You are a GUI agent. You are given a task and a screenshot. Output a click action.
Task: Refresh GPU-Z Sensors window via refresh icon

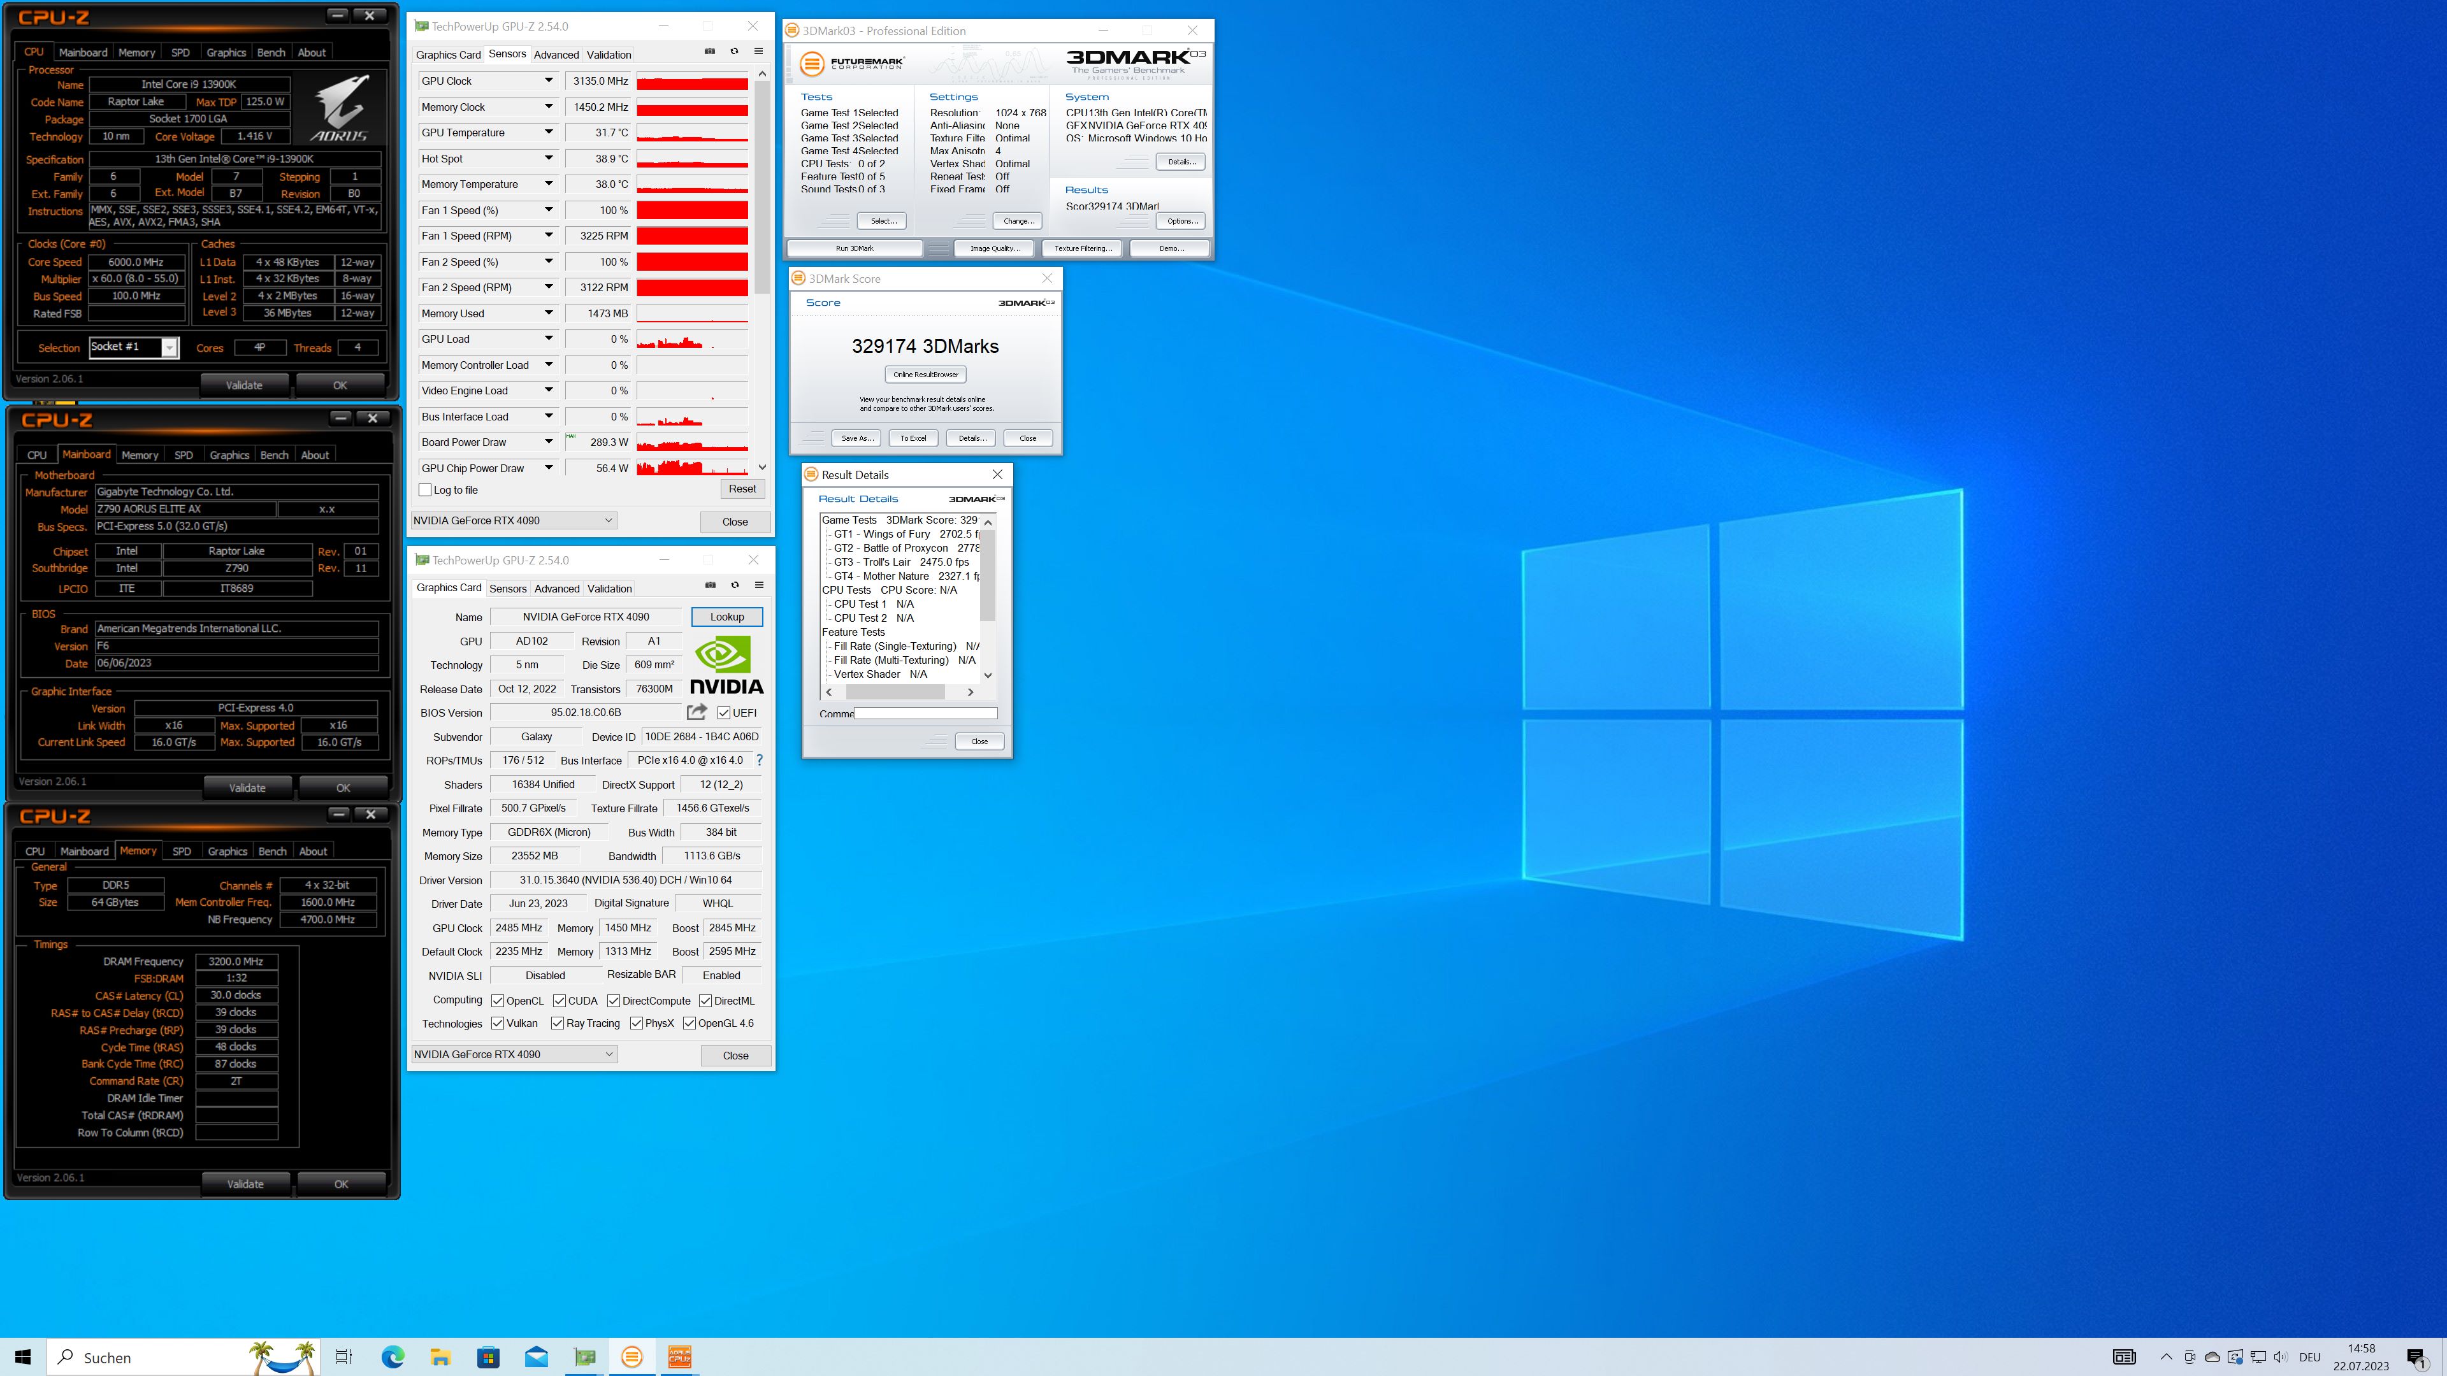(734, 51)
